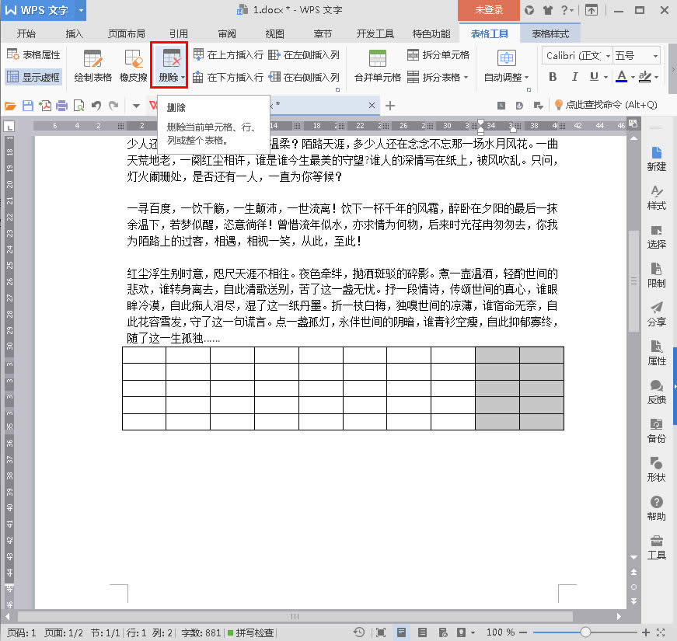Open the Table Style (表格样式) tab
This screenshot has width=677, height=641.
pyautogui.click(x=550, y=34)
